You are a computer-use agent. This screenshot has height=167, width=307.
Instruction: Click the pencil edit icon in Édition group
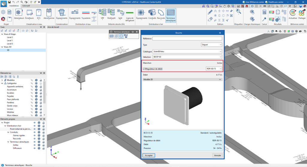(210, 12)
